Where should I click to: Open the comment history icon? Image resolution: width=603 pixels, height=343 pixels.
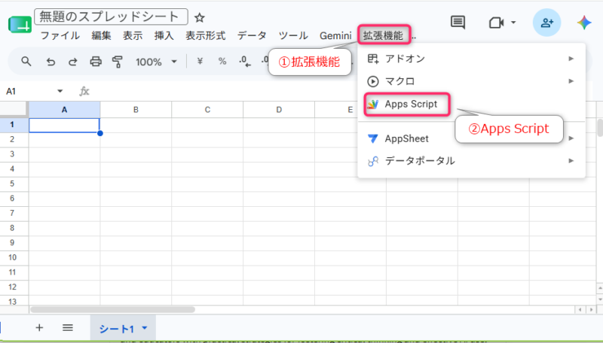[458, 23]
